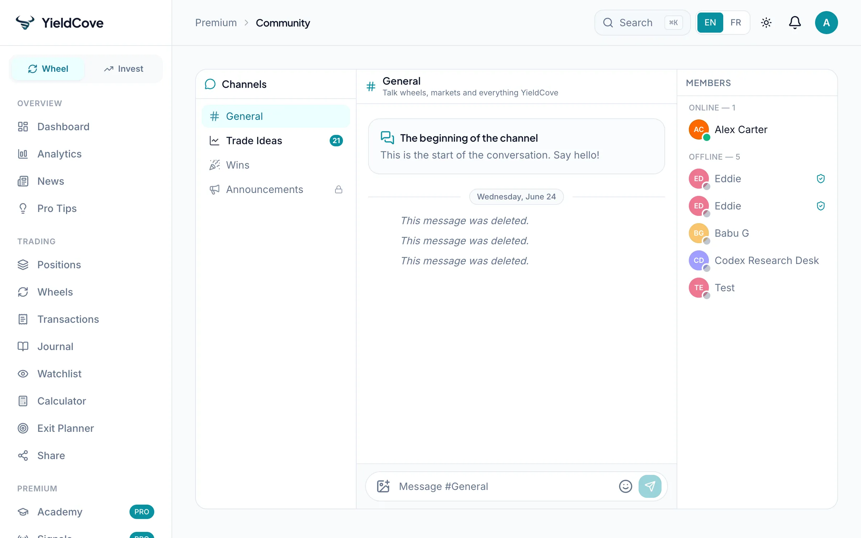Image resolution: width=861 pixels, height=538 pixels.
Task: Switch to the Wheel mode tab
Action: pyautogui.click(x=48, y=69)
